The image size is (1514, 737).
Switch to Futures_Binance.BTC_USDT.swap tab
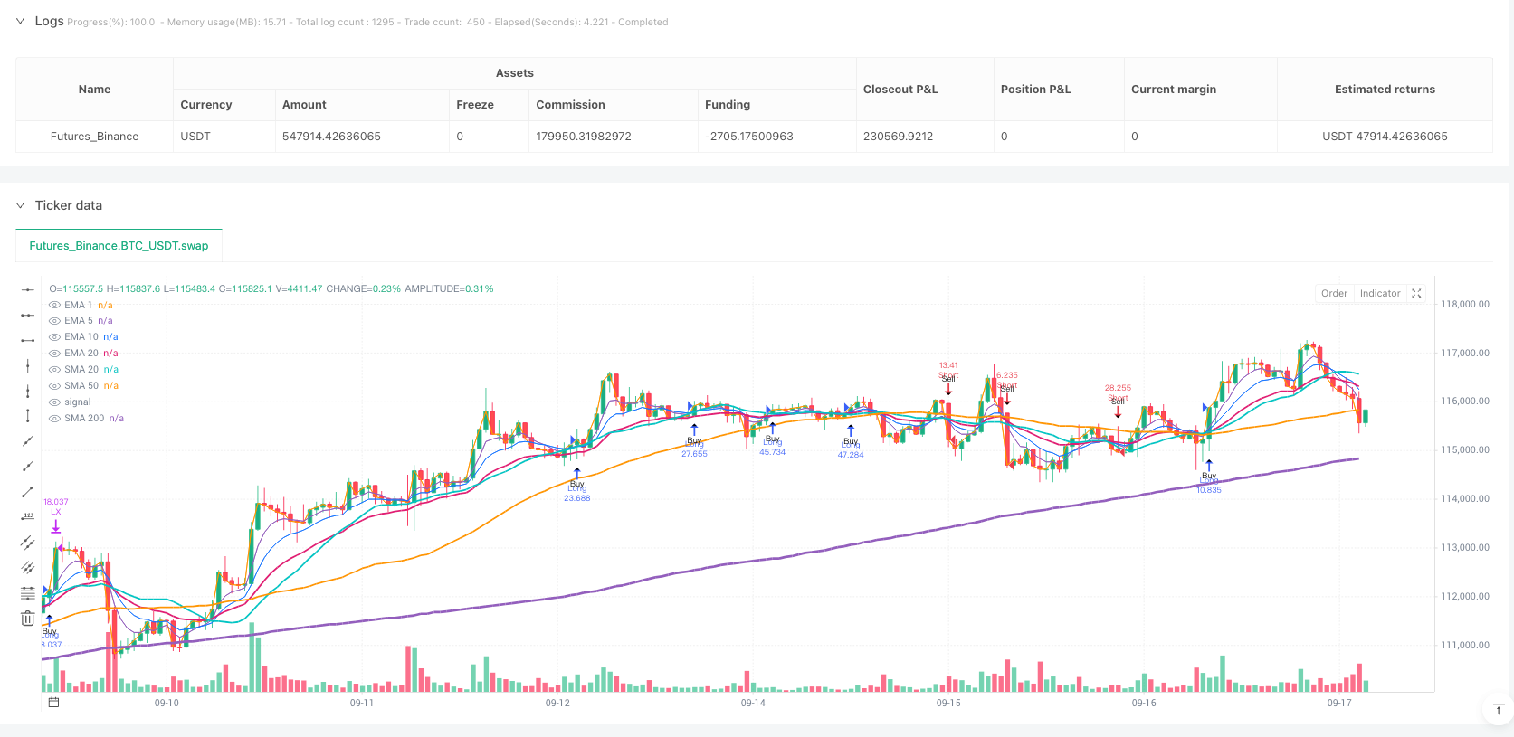pyautogui.click(x=119, y=245)
